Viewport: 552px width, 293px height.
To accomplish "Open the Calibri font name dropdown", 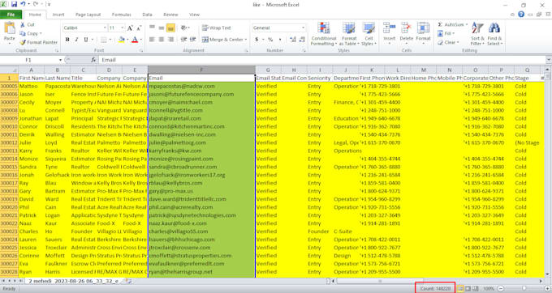I will [x=105, y=28].
